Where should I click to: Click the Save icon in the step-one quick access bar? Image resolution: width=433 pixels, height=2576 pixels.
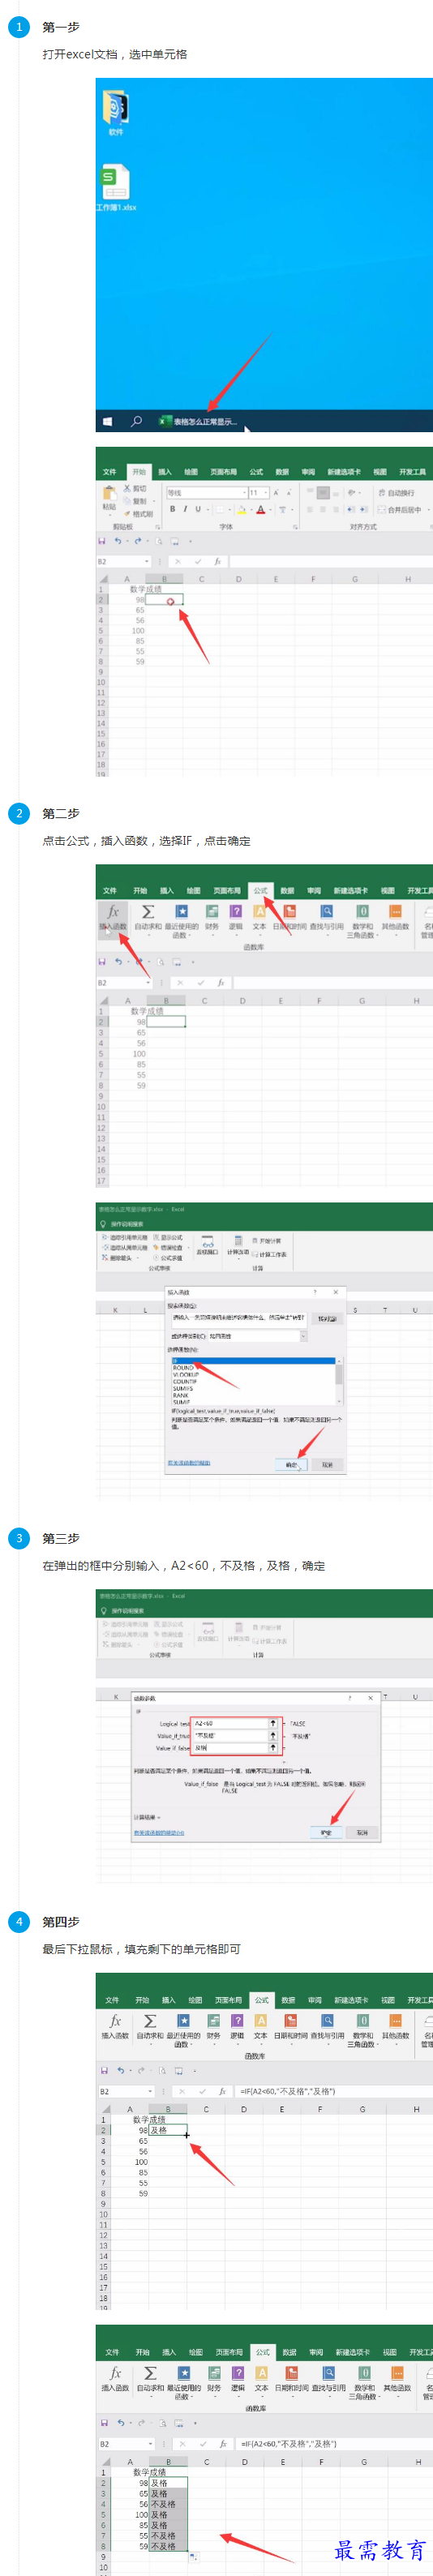pos(102,542)
